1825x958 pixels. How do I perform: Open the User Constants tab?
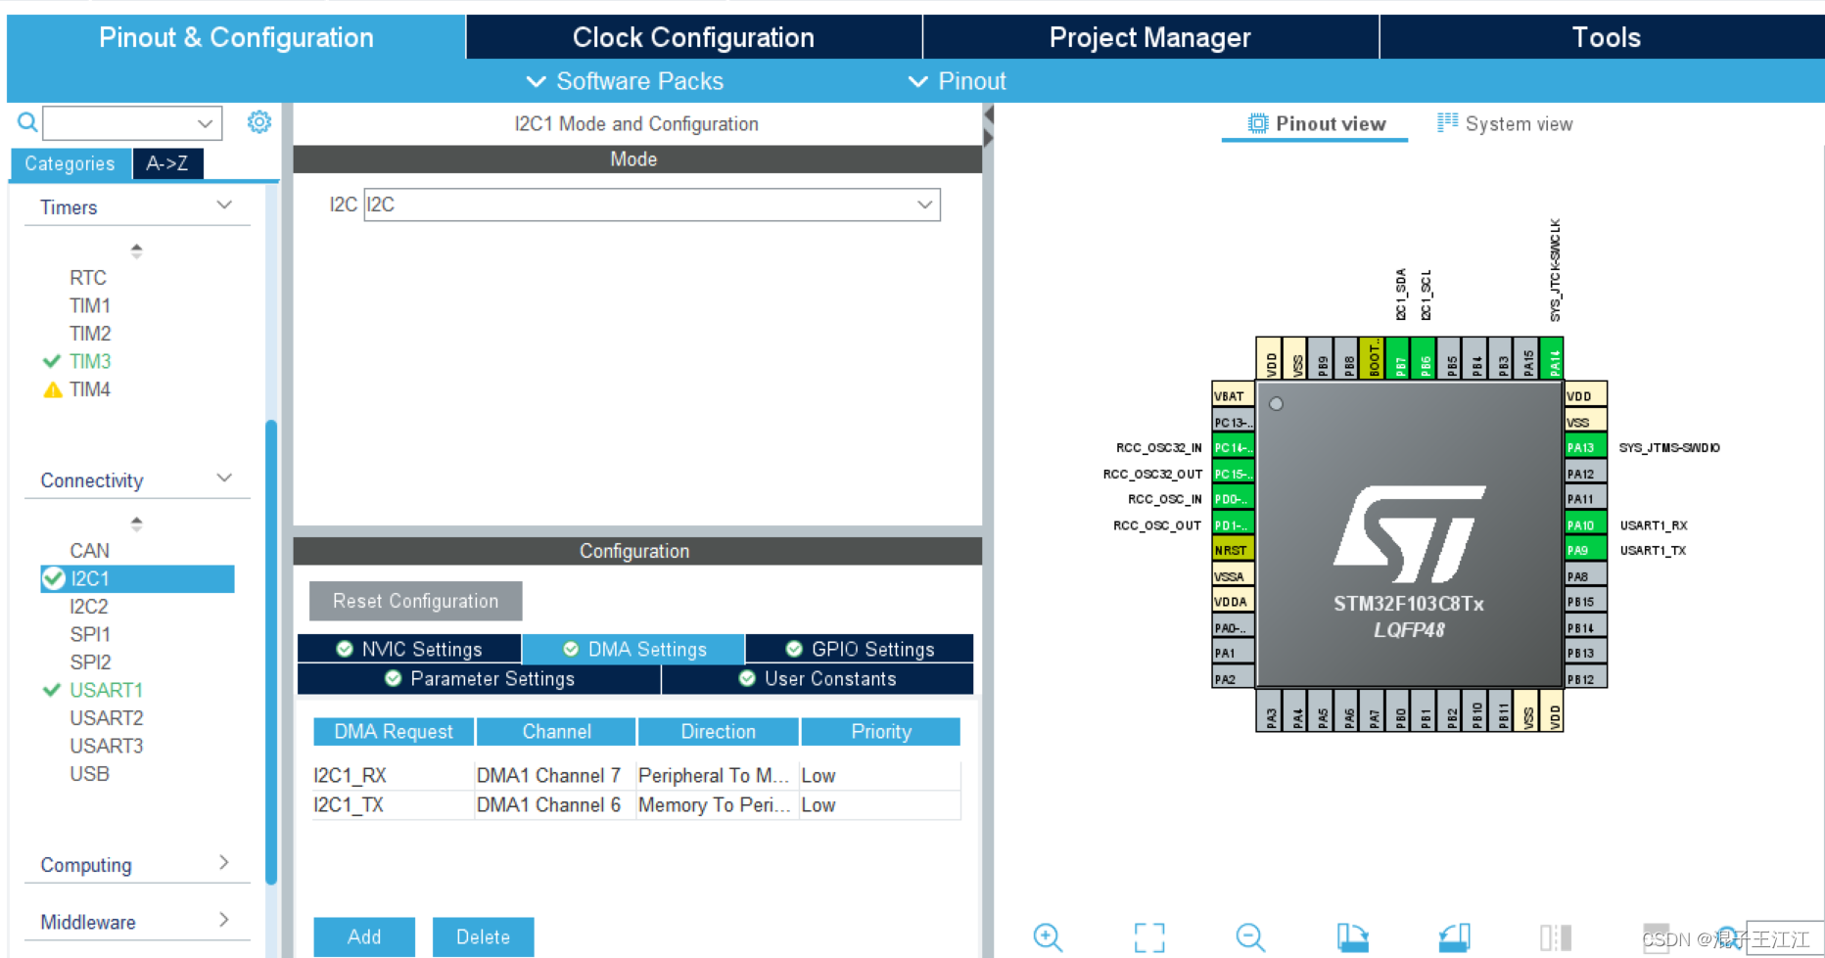pyautogui.click(x=818, y=678)
